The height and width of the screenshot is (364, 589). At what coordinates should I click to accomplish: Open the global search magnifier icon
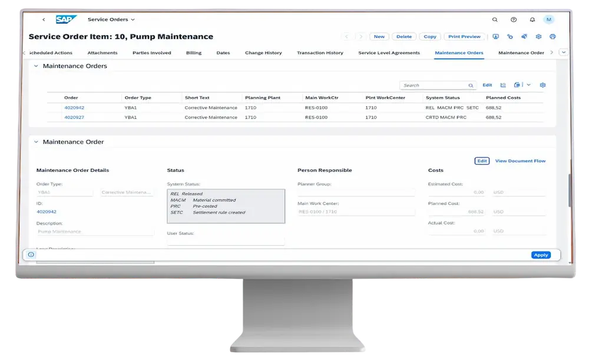click(x=495, y=19)
